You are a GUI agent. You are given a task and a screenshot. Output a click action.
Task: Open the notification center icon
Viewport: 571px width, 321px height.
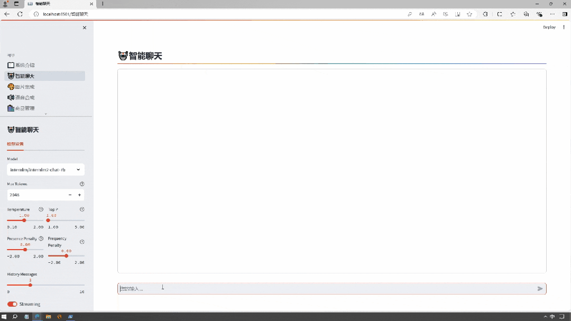coord(562,317)
